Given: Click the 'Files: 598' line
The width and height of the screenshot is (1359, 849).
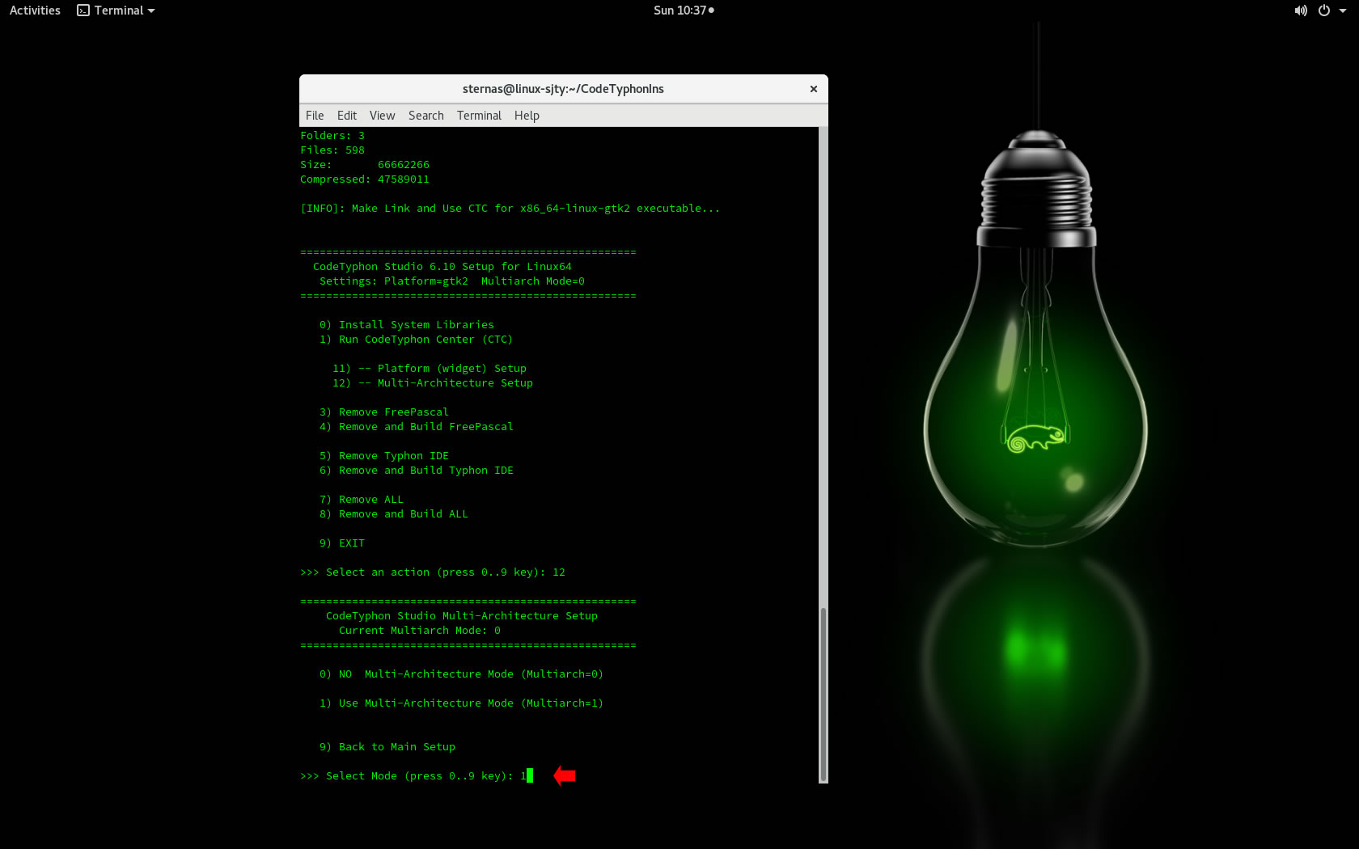Looking at the screenshot, I should click(332, 150).
